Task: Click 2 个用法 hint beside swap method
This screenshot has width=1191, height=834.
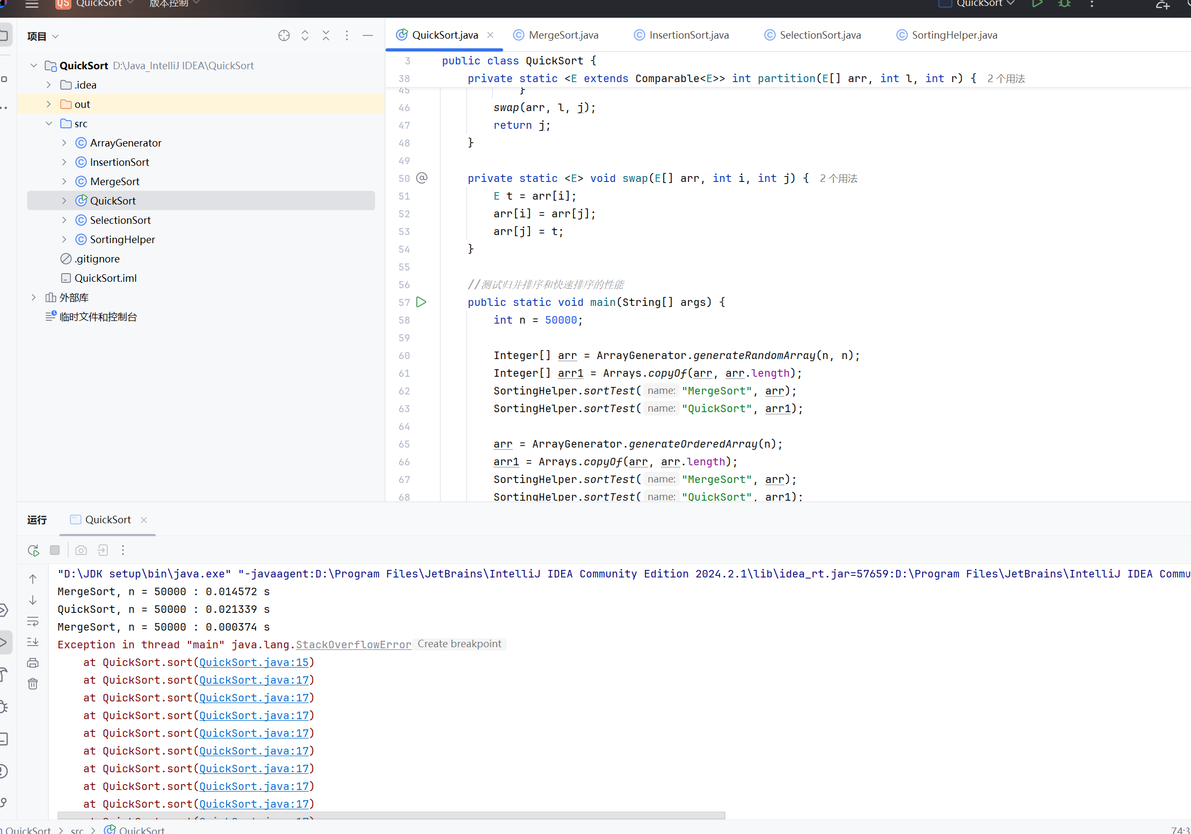Action: click(839, 178)
